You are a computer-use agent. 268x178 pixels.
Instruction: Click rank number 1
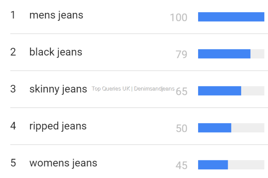[x=13, y=16]
